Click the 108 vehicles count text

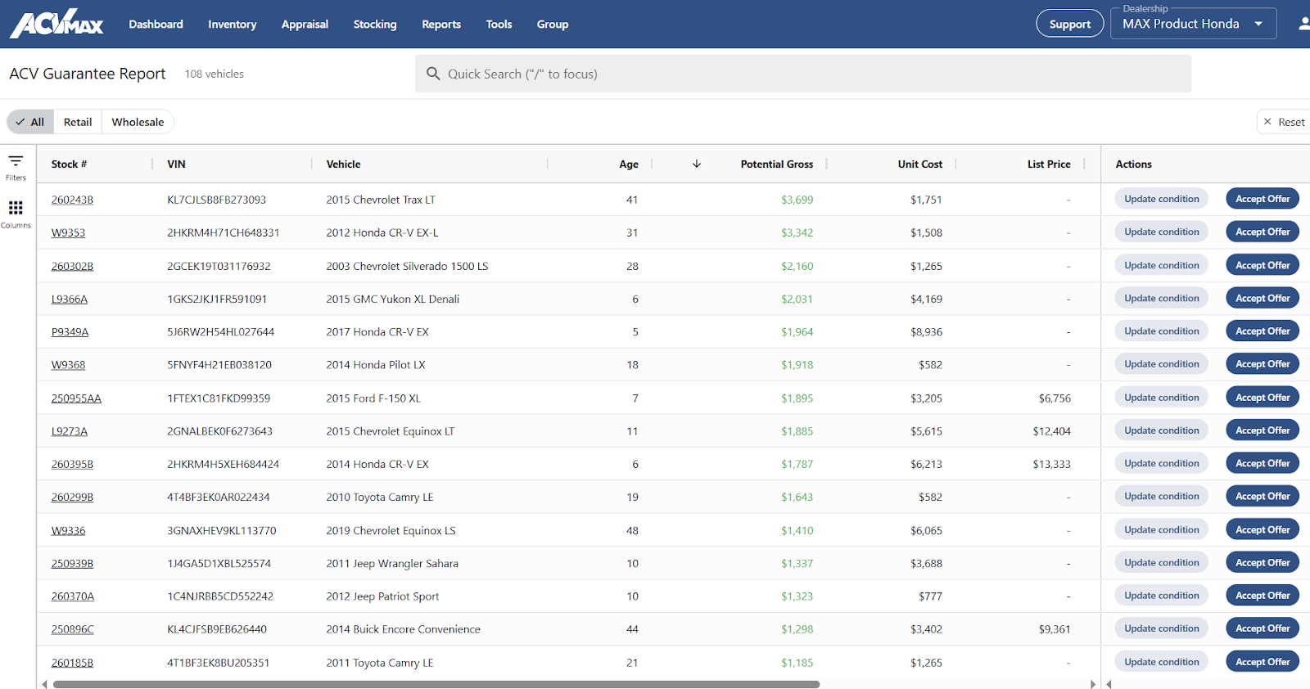(x=215, y=74)
